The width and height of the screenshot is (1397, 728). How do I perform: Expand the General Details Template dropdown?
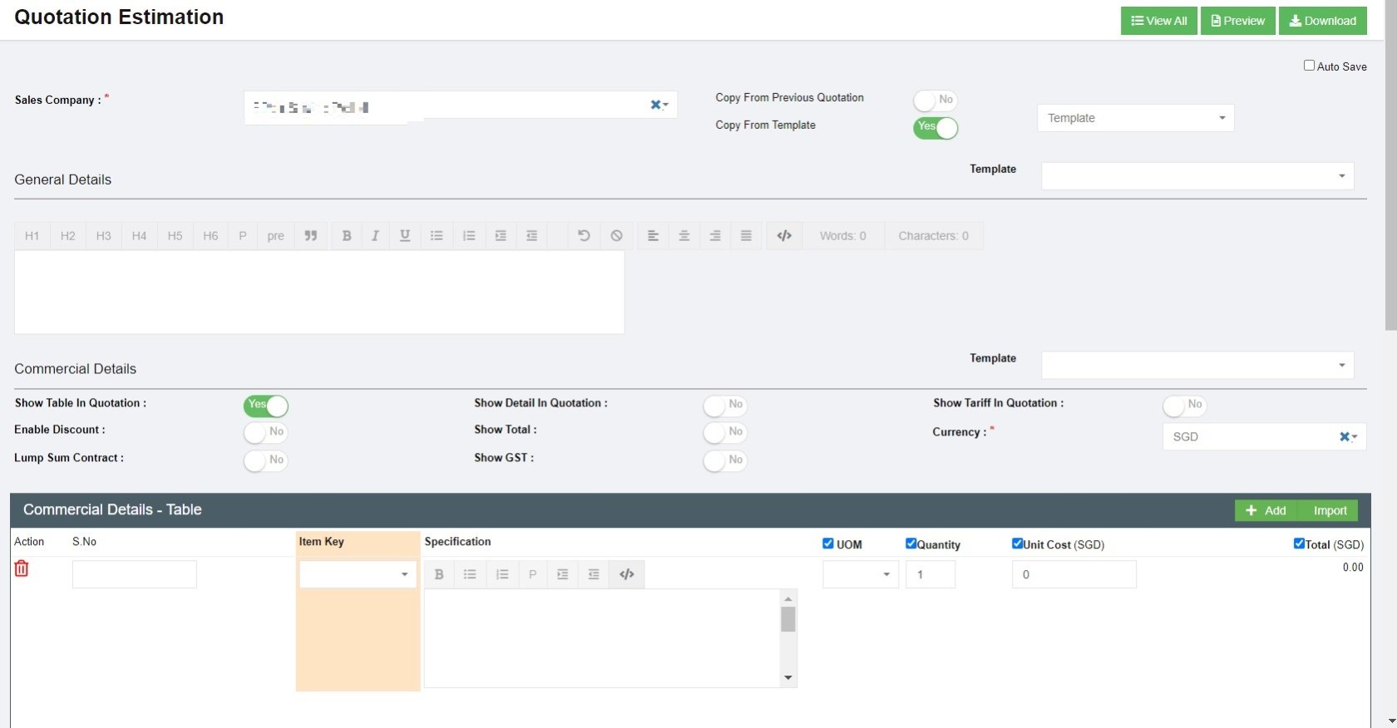coord(1197,176)
